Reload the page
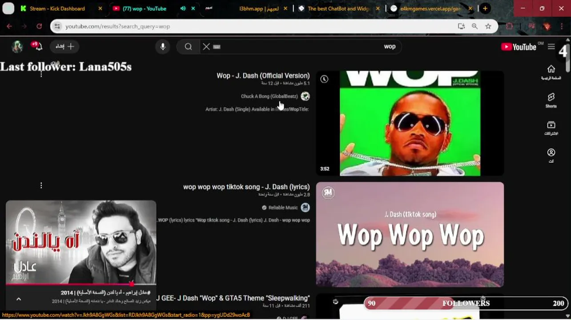This screenshot has height=320, width=571. [39, 26]
